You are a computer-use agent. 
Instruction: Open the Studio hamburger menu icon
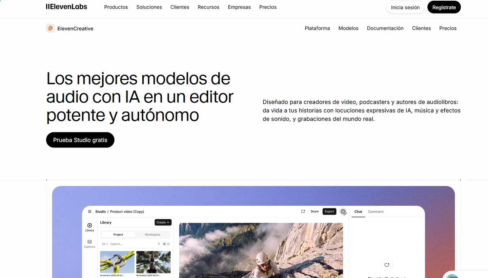pos(89,212)
